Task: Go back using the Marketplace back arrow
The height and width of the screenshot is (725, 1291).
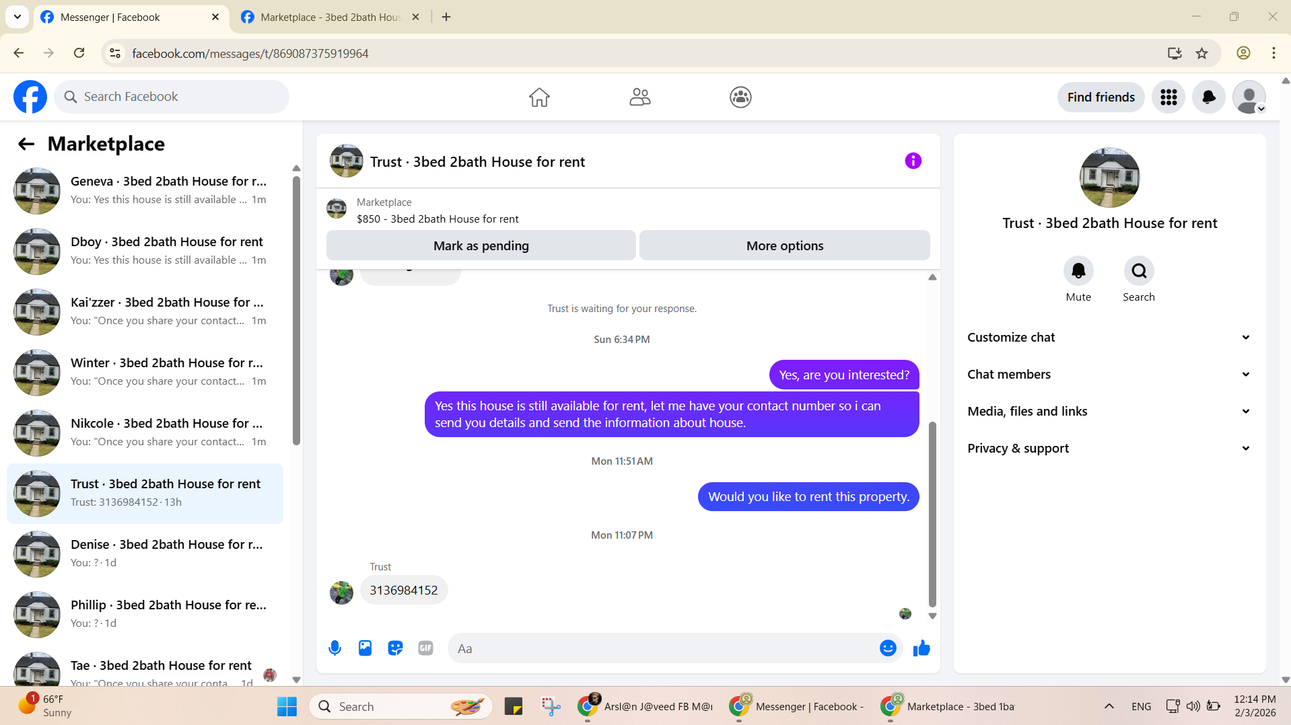Action: tap(26, 144)
